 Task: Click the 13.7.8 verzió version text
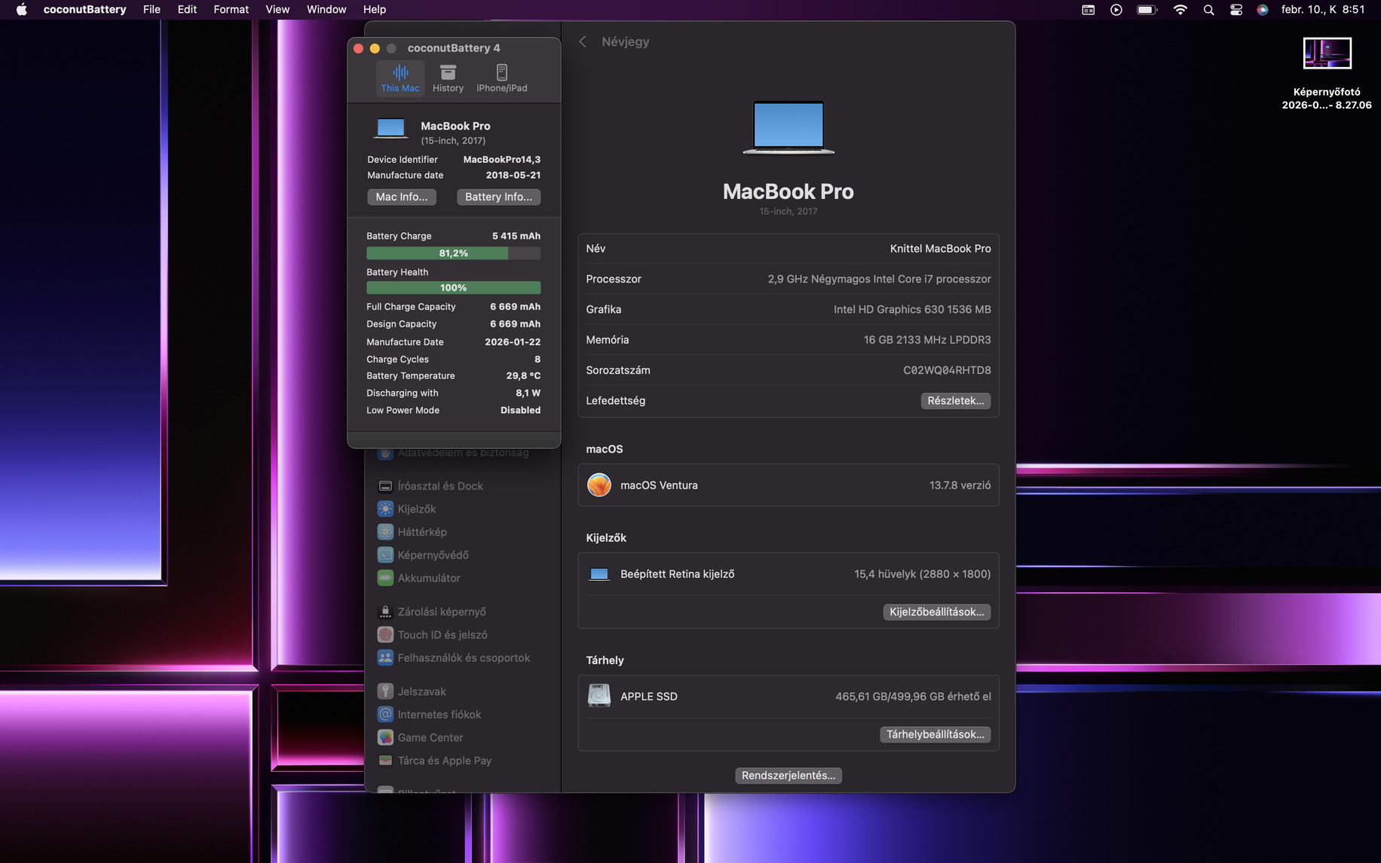[x=960, y=485]
